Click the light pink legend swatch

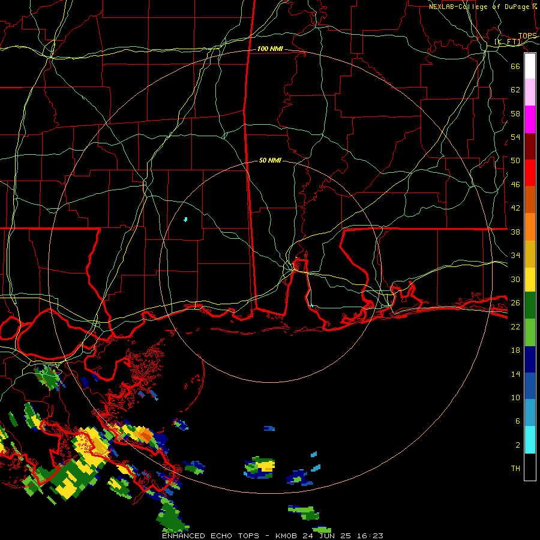530,92
